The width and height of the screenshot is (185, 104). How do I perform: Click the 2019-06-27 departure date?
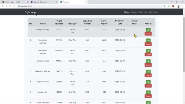pos(120,61)
